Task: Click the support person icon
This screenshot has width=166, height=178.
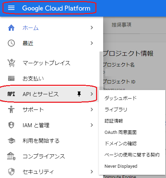Action: click(x=11, y=109)
